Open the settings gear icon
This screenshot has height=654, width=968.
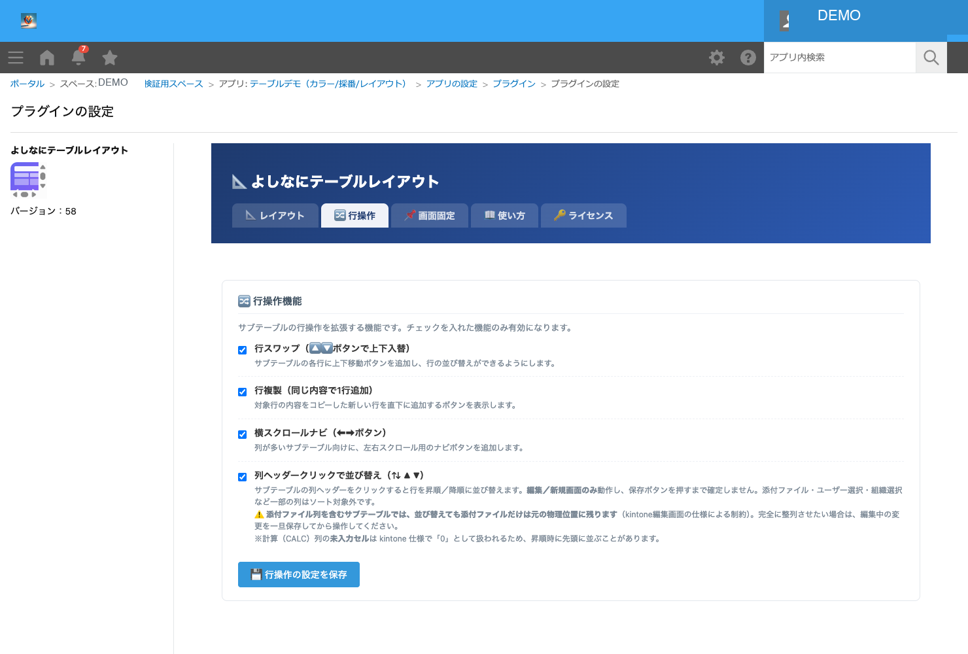717,58
